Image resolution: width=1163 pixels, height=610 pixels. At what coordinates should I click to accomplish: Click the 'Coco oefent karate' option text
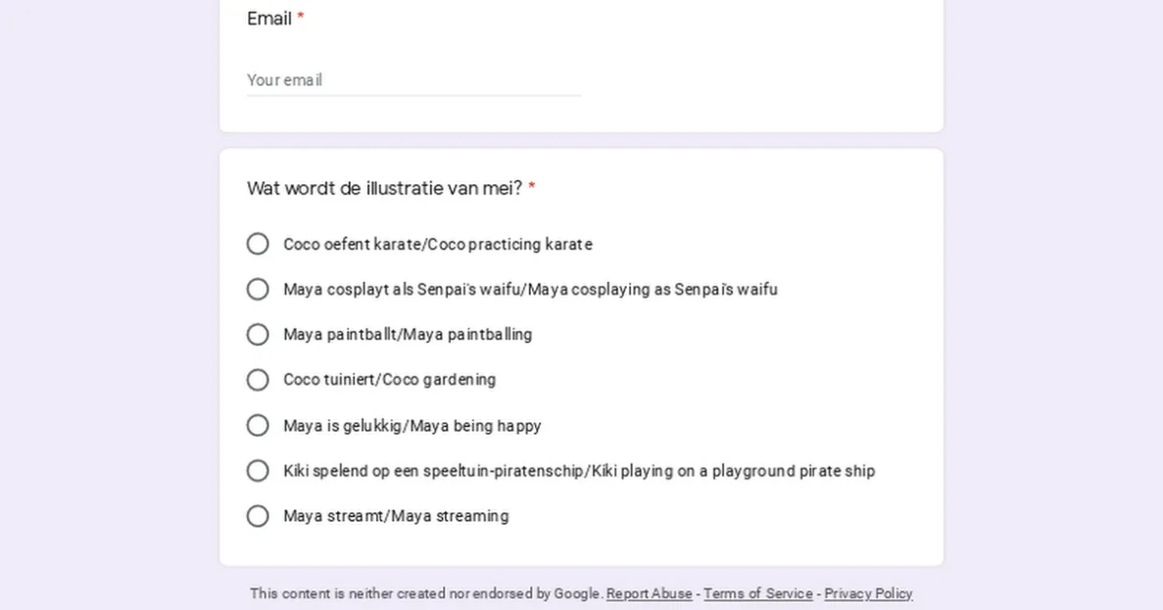(x=437, y=244)
